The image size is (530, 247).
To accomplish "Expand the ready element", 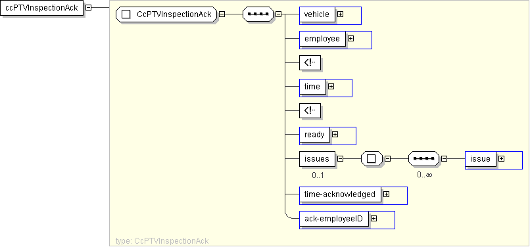I will point(335,135).
